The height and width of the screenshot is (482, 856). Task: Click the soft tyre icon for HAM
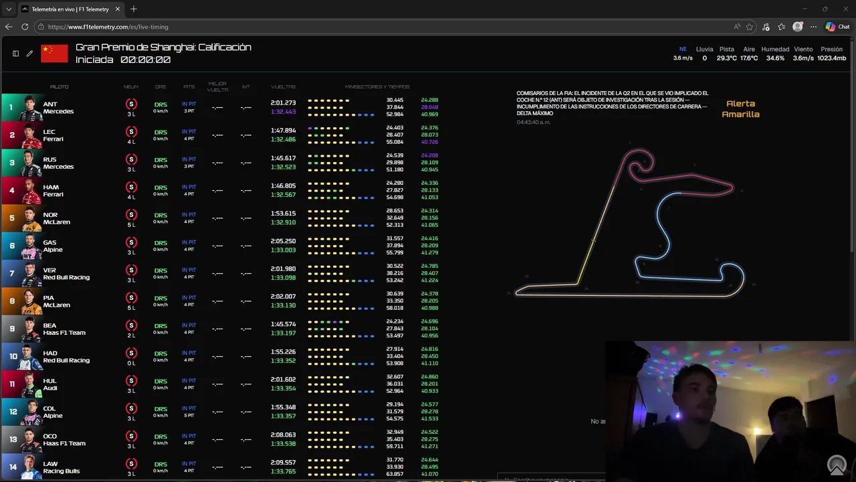(131, 187)
